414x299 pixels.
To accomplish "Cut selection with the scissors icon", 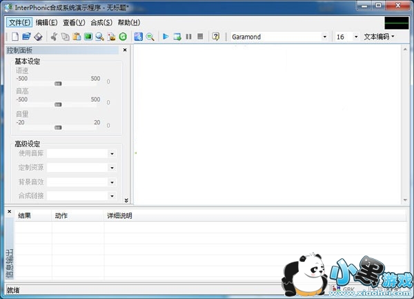I will click(x=54, y=37).
